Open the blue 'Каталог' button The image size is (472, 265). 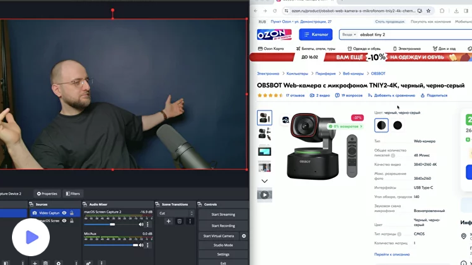point(315,35)
